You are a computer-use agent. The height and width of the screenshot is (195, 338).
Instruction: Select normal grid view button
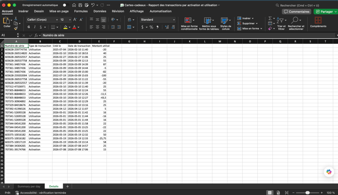(x=269, y=192)
